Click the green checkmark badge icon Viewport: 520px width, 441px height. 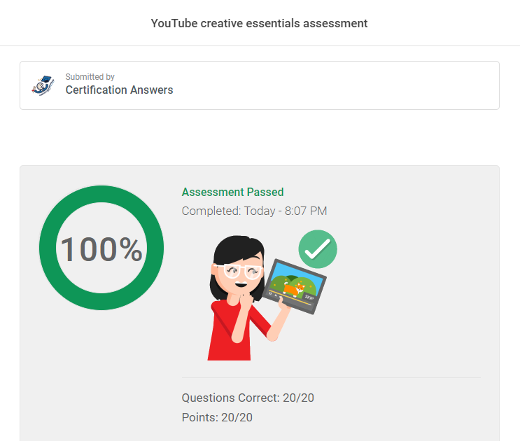pyautogui.click(x=318, y=249)
